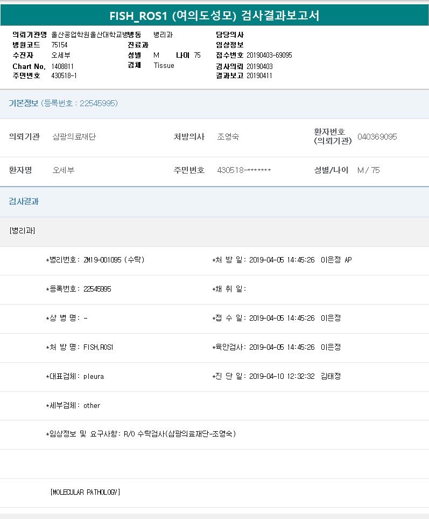Click the 육안검사 date entry
The height and width of the screenshot is (519, 429).
click(x=282, y=348)
